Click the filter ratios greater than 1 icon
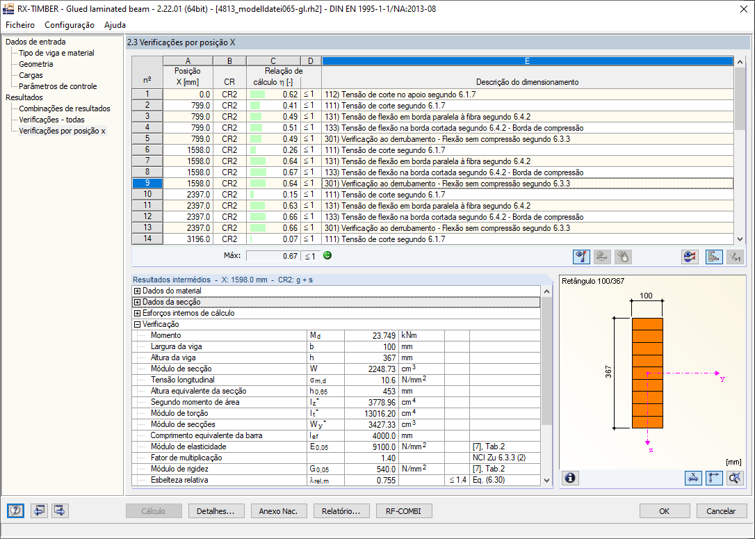755x539 pixels. pyautogui.click(x=735, y=257)
